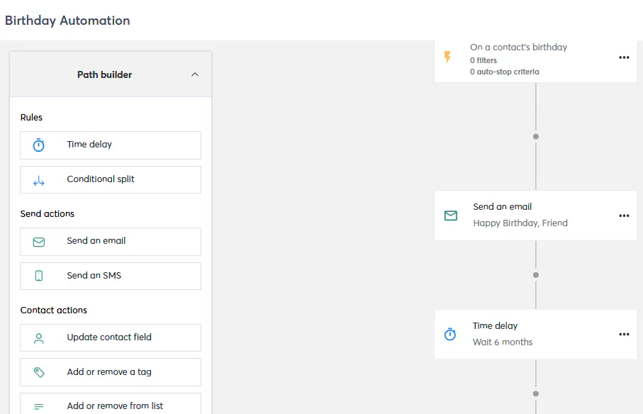
Task: Click the clock icon on the Wait 6 months step
Action: (450, 334)
